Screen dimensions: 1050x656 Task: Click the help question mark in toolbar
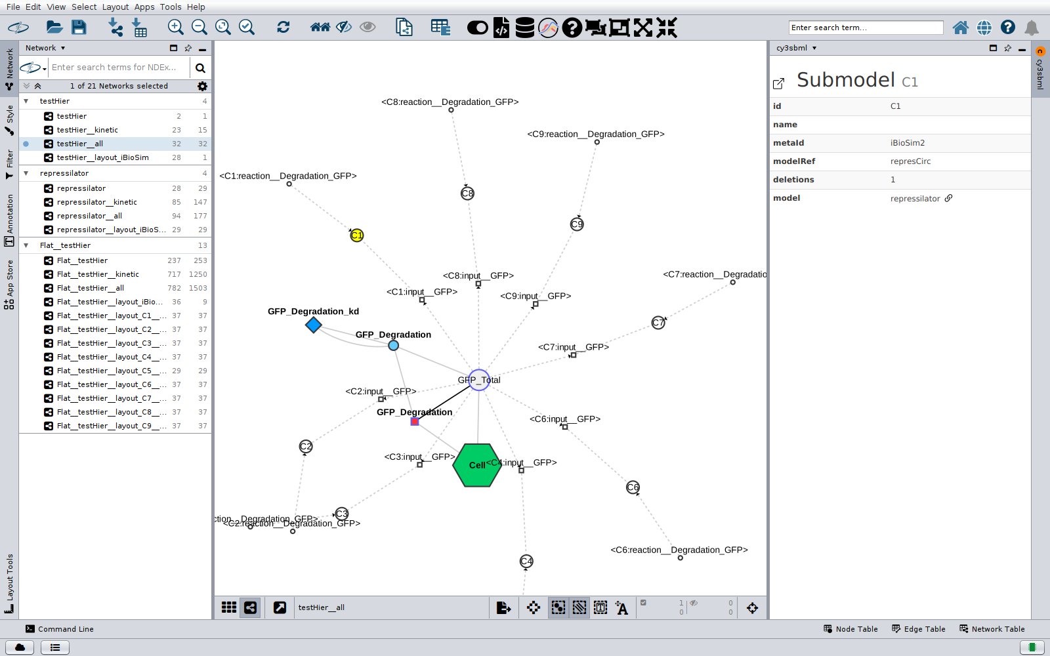click(572, 28)
